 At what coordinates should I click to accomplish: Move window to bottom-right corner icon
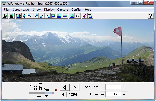(x=48, y=16)
